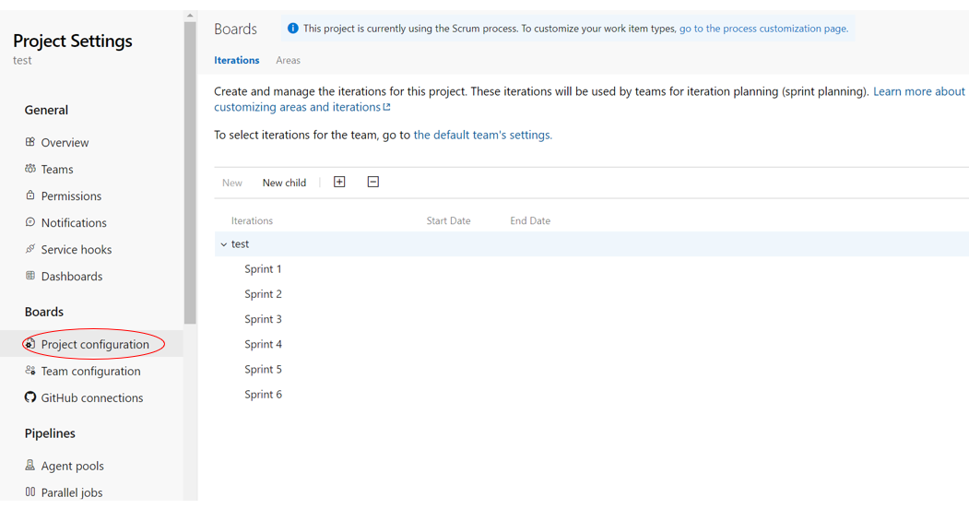Open Parallel jobs settings

coord(72,492)
